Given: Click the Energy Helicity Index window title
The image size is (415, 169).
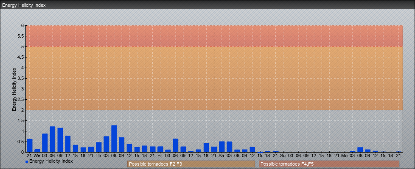Looking at the screenshot, I should click(x=24, y=5).
